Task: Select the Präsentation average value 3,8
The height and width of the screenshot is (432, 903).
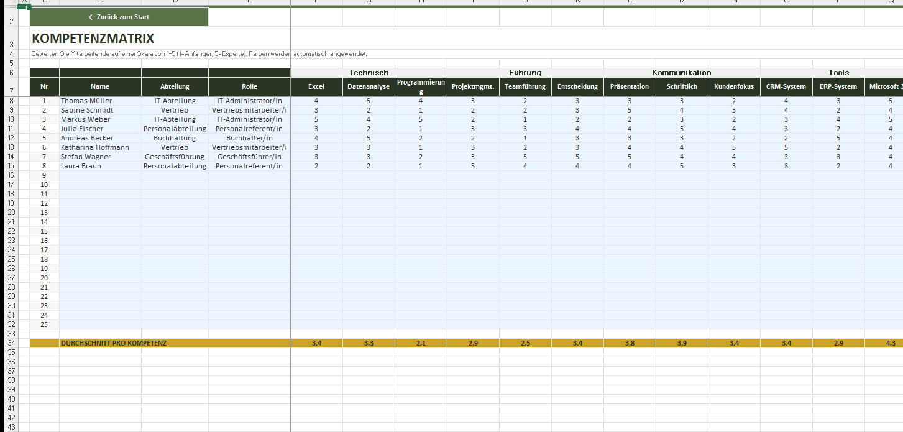Action: (630, 343)
